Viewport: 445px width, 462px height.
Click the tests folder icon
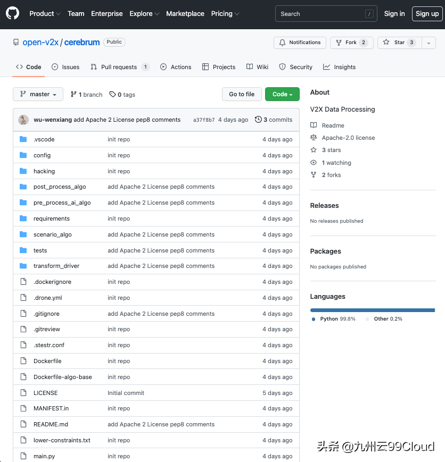(x=23, y=250)
